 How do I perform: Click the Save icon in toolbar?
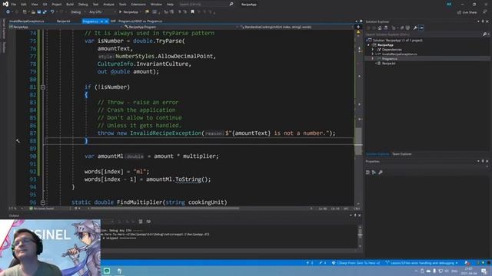39,12
